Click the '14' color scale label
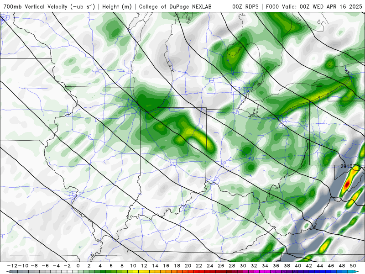 [x=155, y=266]
